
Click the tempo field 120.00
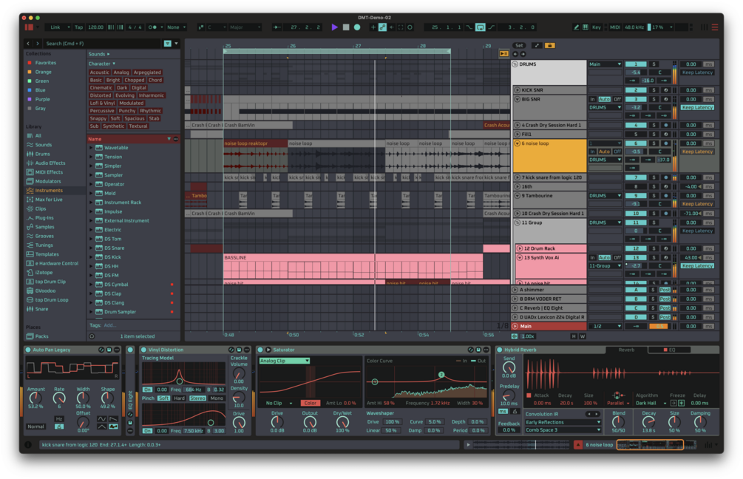[x=95, y=27]
